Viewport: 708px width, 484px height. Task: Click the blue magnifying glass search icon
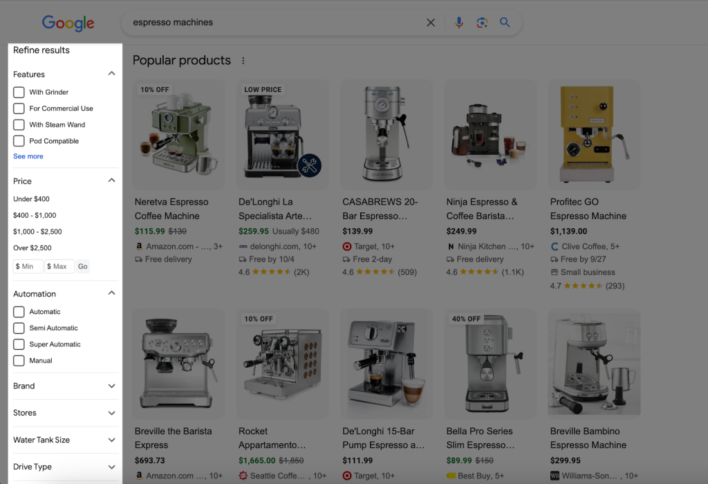tap(505, 23)
